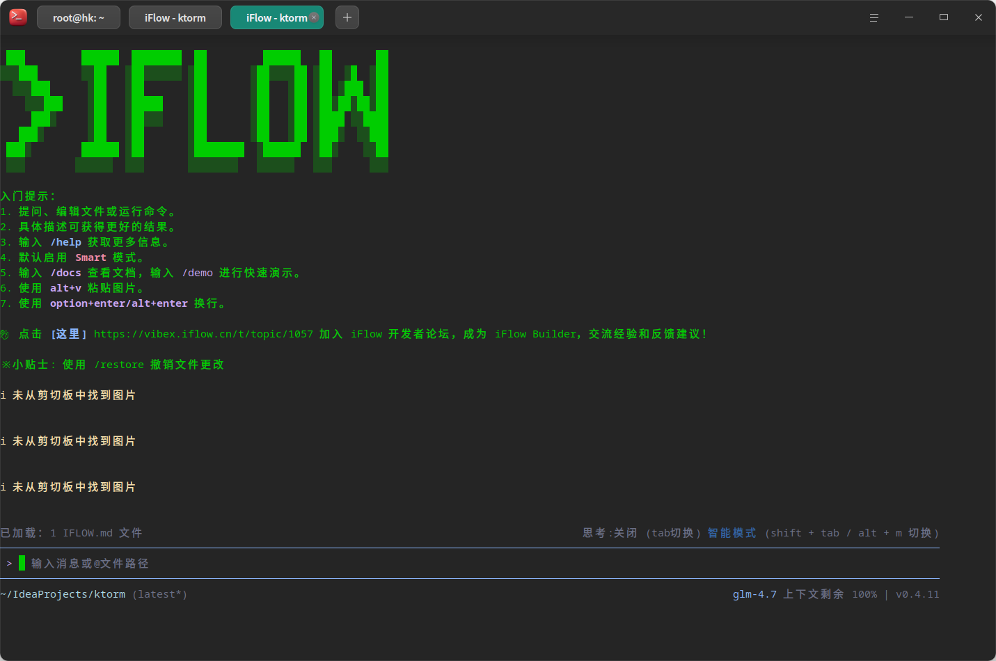Close the active iFlow - ktorm tab
This screenshot has width=996, height=661.
point(314,17)
